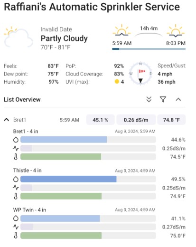Click the wind direction compass
196x247 pixels.
140,73
